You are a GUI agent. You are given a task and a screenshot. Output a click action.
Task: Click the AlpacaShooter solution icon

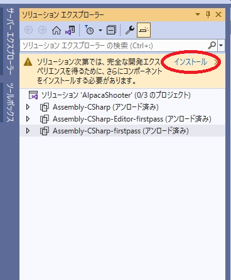pos(33,95)
